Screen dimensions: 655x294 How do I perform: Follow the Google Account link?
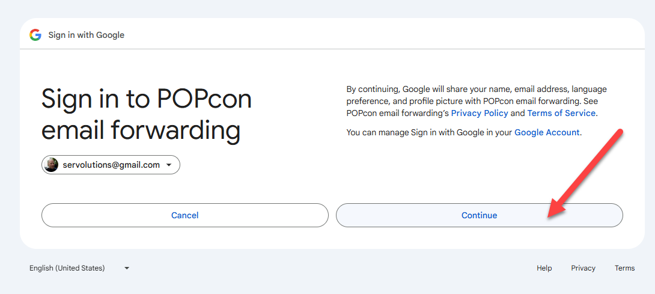(x=547, y=132)
